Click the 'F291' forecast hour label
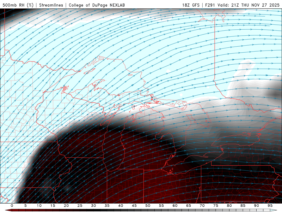The image size is (282, 212). pyautogui.click(x=210, y=5)
